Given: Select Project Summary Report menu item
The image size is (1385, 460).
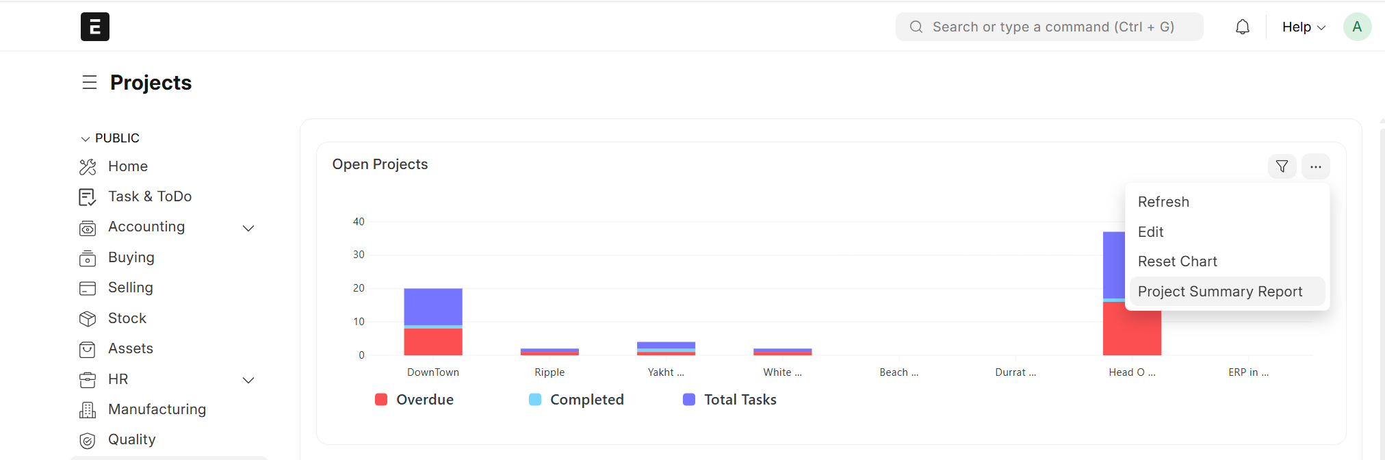Looking at the screenshot, I should [x=1220, y=292].
